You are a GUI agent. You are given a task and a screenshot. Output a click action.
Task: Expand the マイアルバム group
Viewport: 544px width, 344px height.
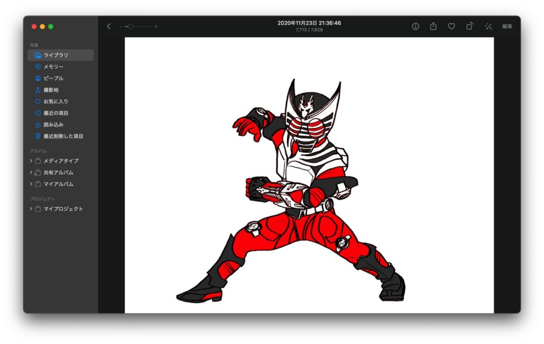tap(31, 184)
